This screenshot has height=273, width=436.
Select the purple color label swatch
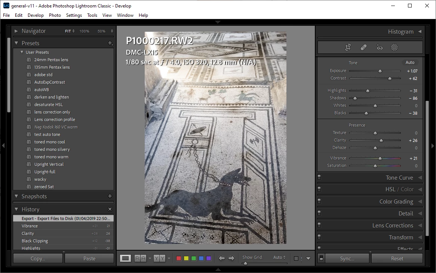coord(209,258)
